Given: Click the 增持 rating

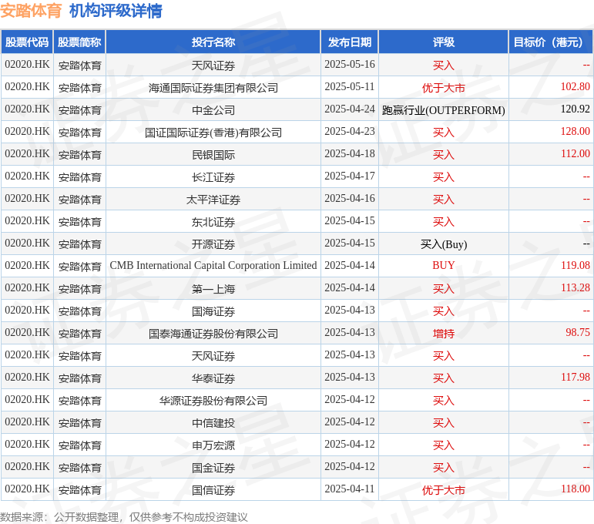Looking at the screenshot, I should (x=444, y=334).
